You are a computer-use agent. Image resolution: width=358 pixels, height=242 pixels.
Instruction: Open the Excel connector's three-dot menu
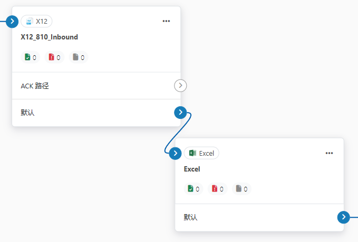pyautogui.click(x=330, y=153)
